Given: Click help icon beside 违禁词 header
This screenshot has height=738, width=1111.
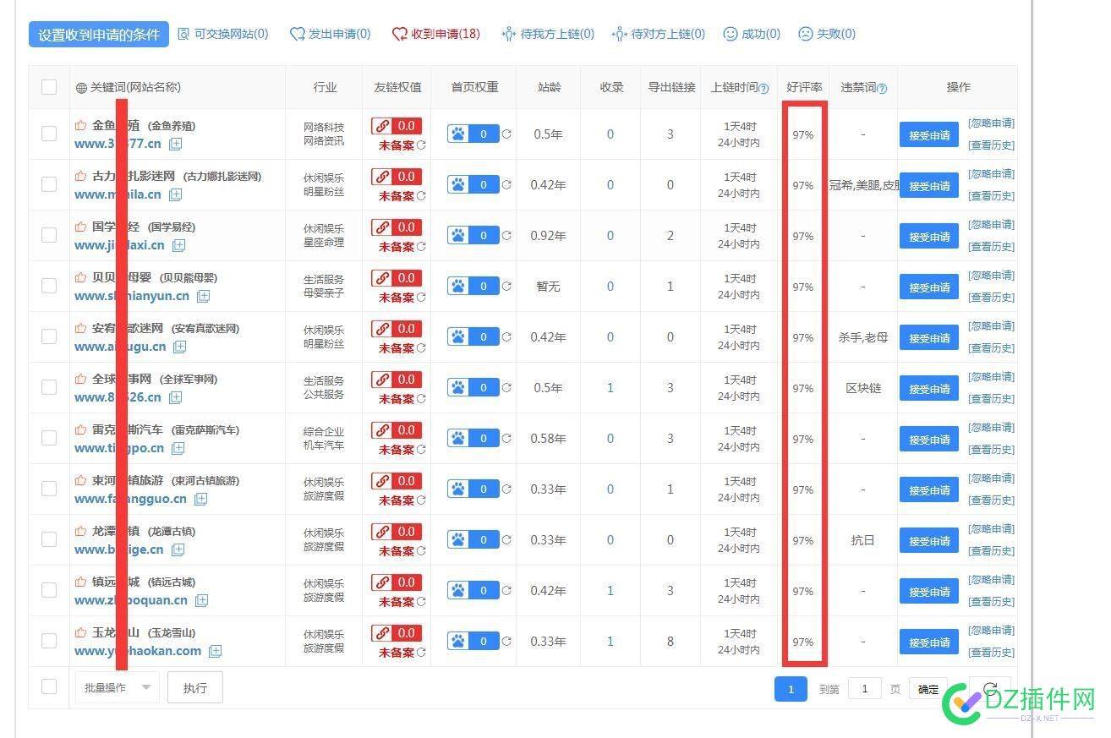Looking at the screenshot, I should click(x=883, y=88).
